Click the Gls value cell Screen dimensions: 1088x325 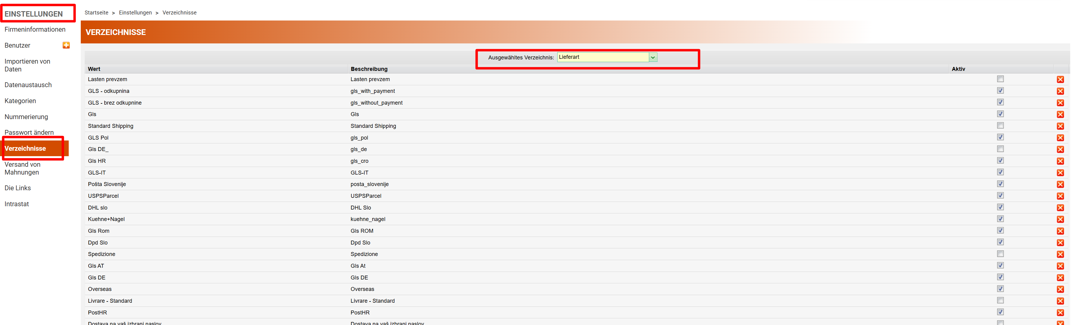coord(92,115)
